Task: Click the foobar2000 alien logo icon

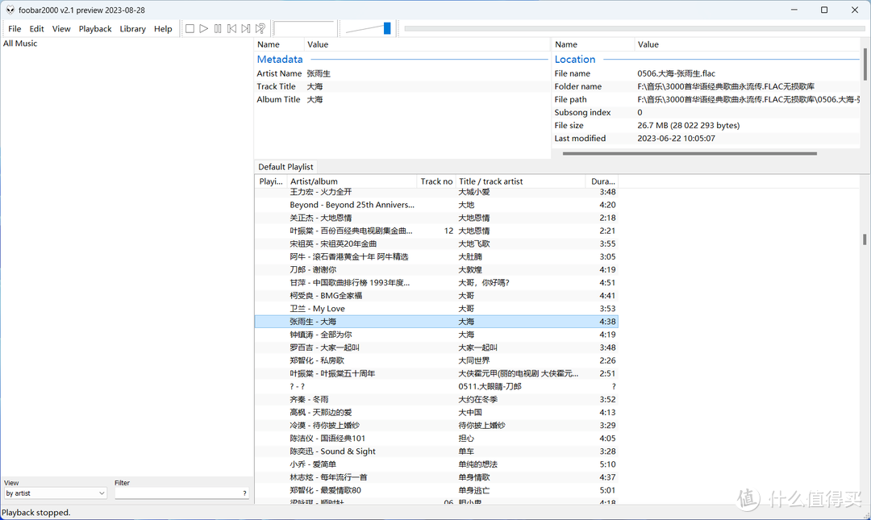Action: click(x=10, y=10)
